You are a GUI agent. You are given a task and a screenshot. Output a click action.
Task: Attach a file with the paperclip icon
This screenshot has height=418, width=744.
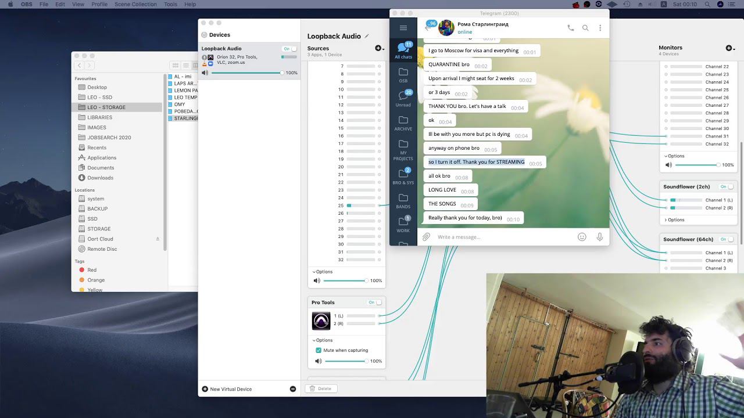coord(426,237)
